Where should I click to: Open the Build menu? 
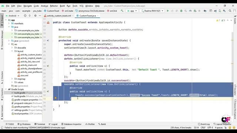(62, 6)
